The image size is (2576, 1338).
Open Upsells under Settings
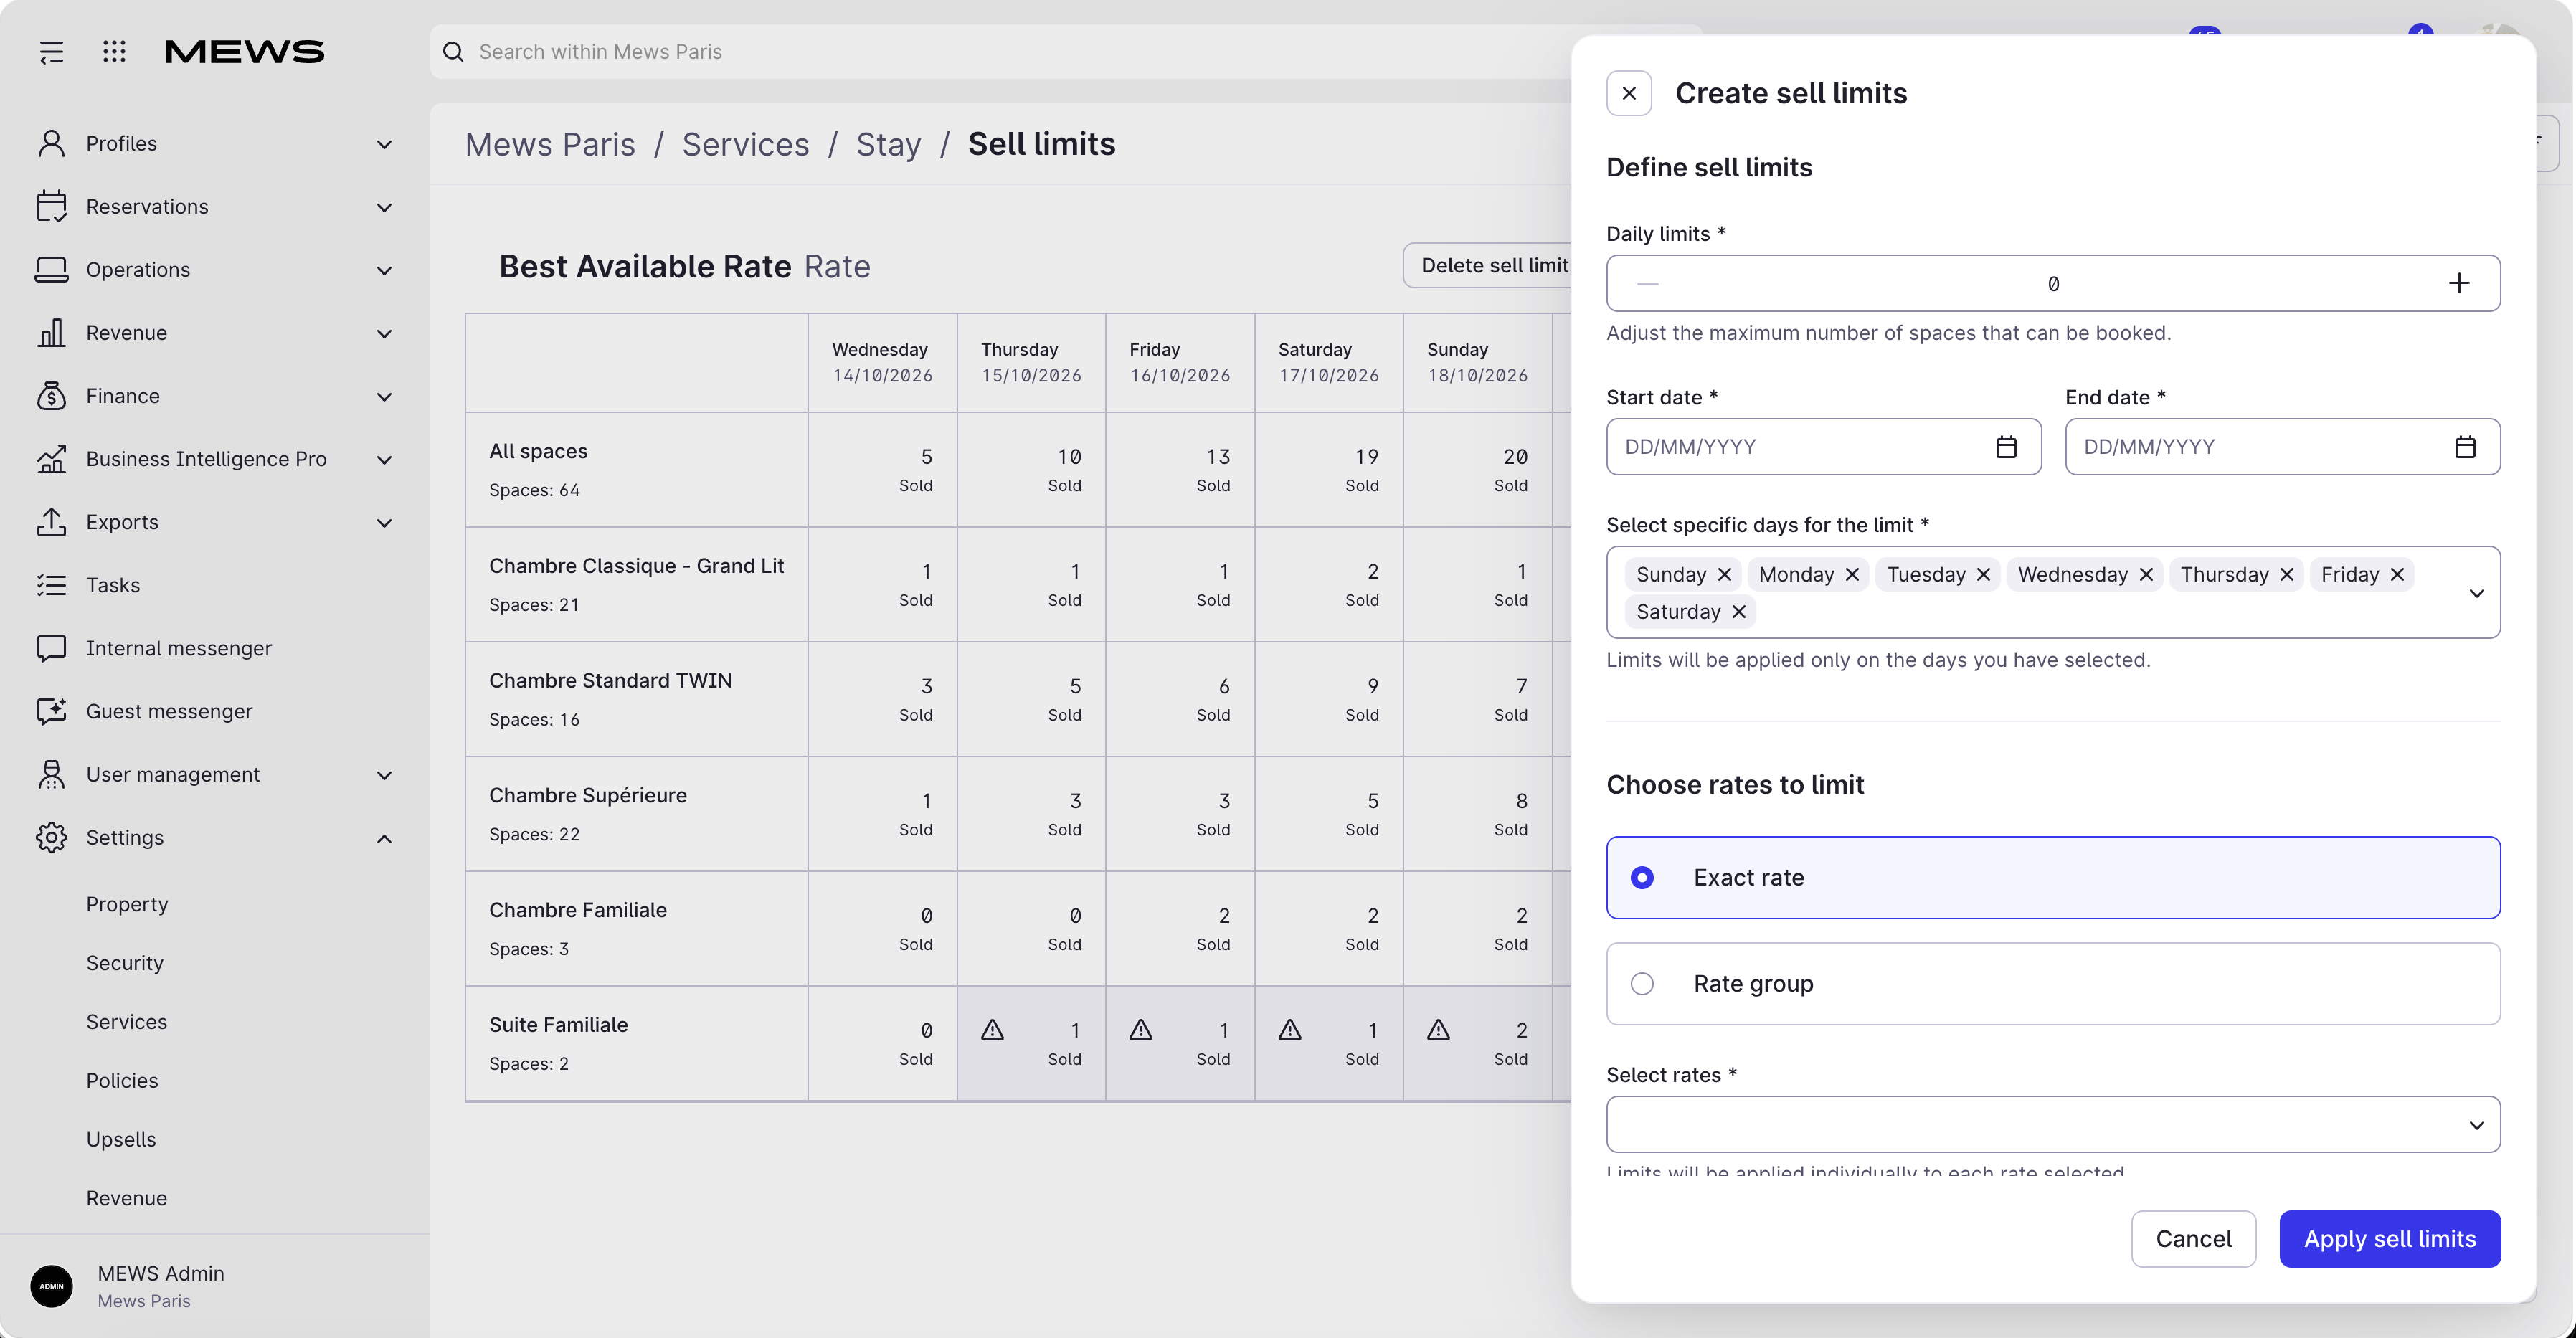121,1139
